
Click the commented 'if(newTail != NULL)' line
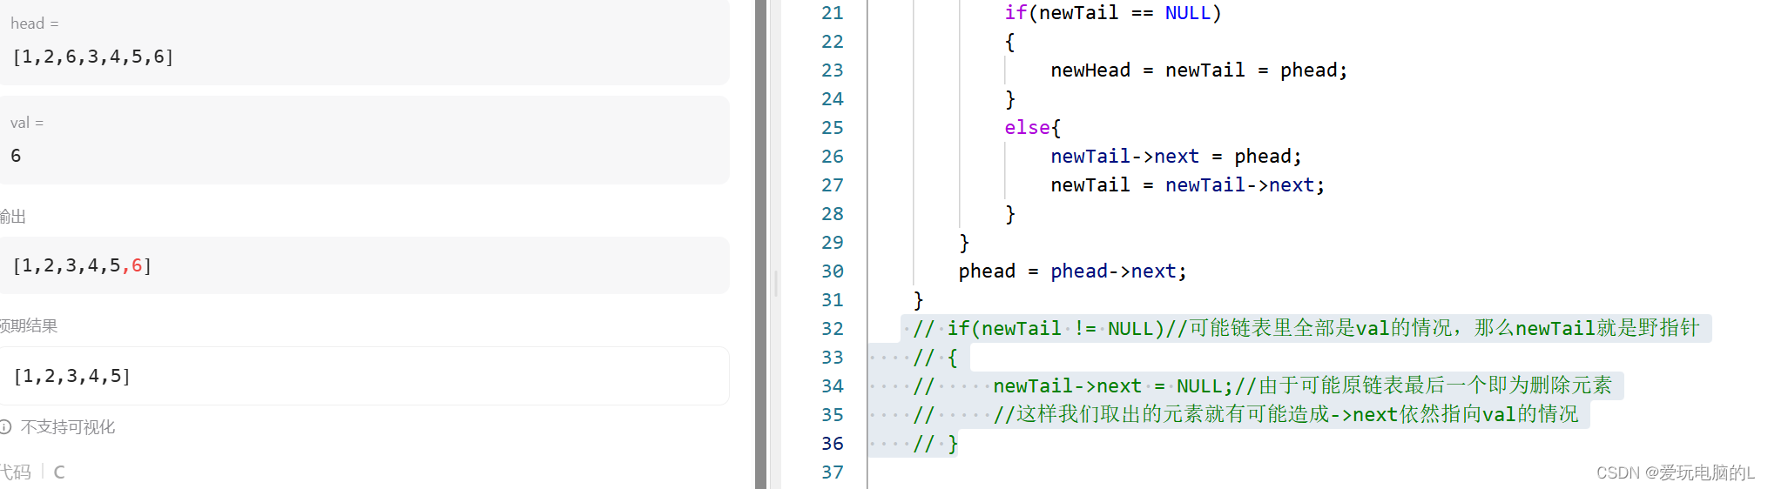(x=1306, y=329)
